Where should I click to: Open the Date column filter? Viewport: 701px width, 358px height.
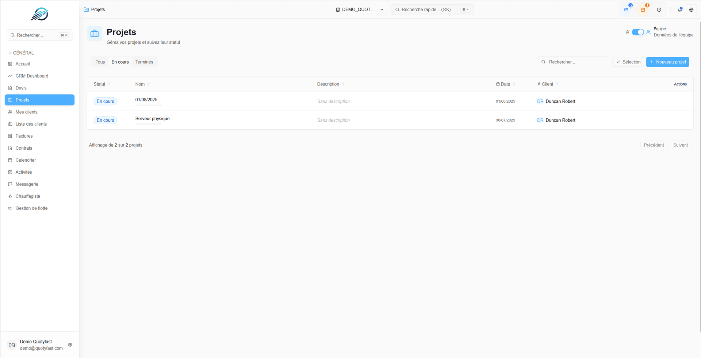point(514,84)
